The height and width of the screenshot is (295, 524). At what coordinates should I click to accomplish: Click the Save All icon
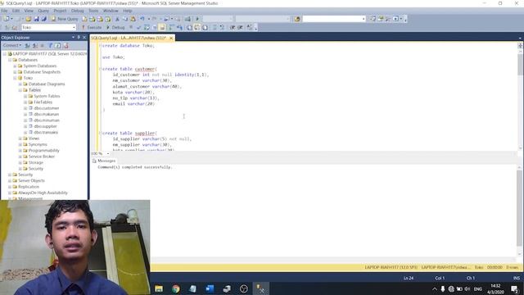(x=43, y=19)
